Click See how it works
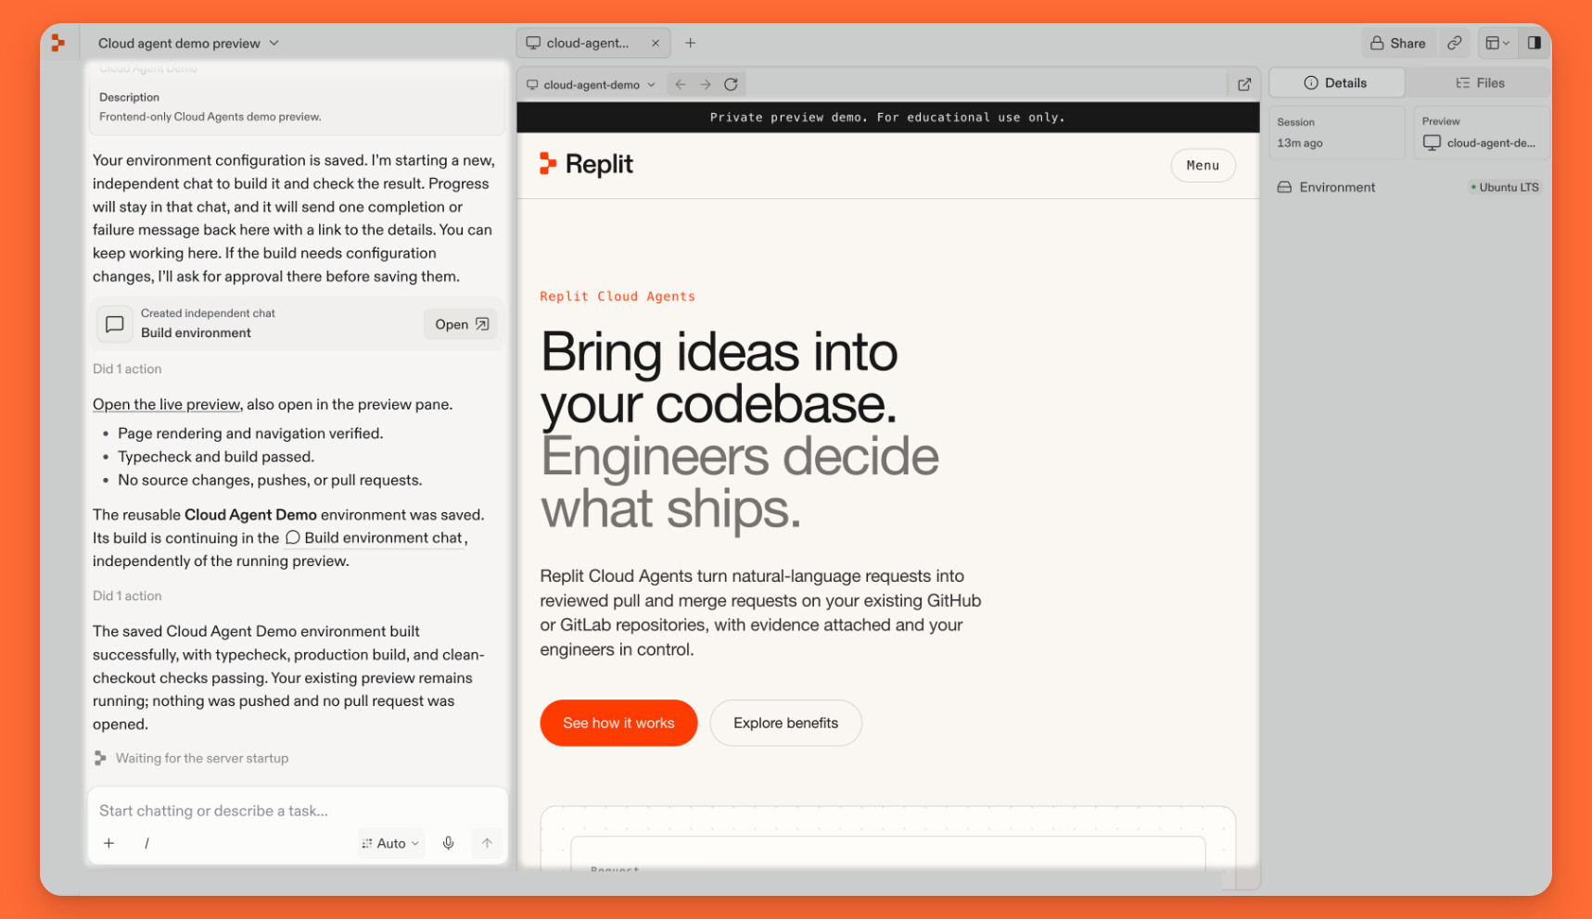Viewport: 1592px width, 919px height. tap(618, 723)
